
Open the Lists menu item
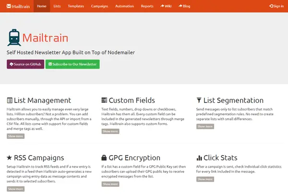pos(57,6)
